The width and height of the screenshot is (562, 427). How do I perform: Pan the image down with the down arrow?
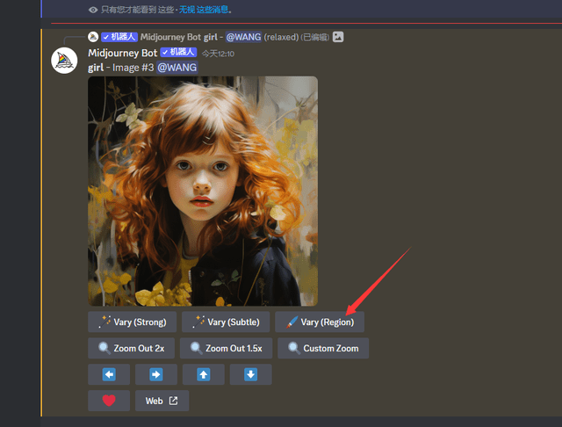pyautogui.click(x=250, y=374)
